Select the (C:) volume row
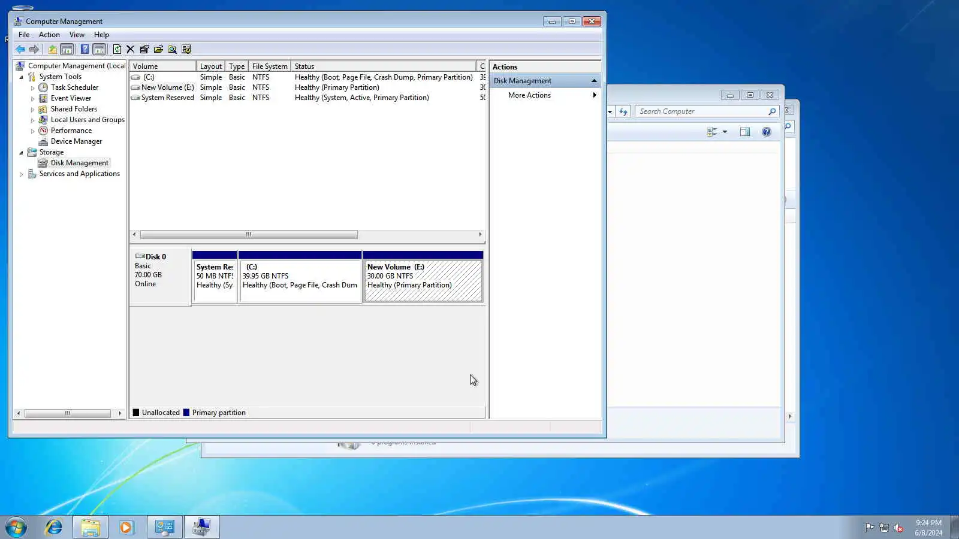This screenshot has width=959, height=539. pos(307,77)
